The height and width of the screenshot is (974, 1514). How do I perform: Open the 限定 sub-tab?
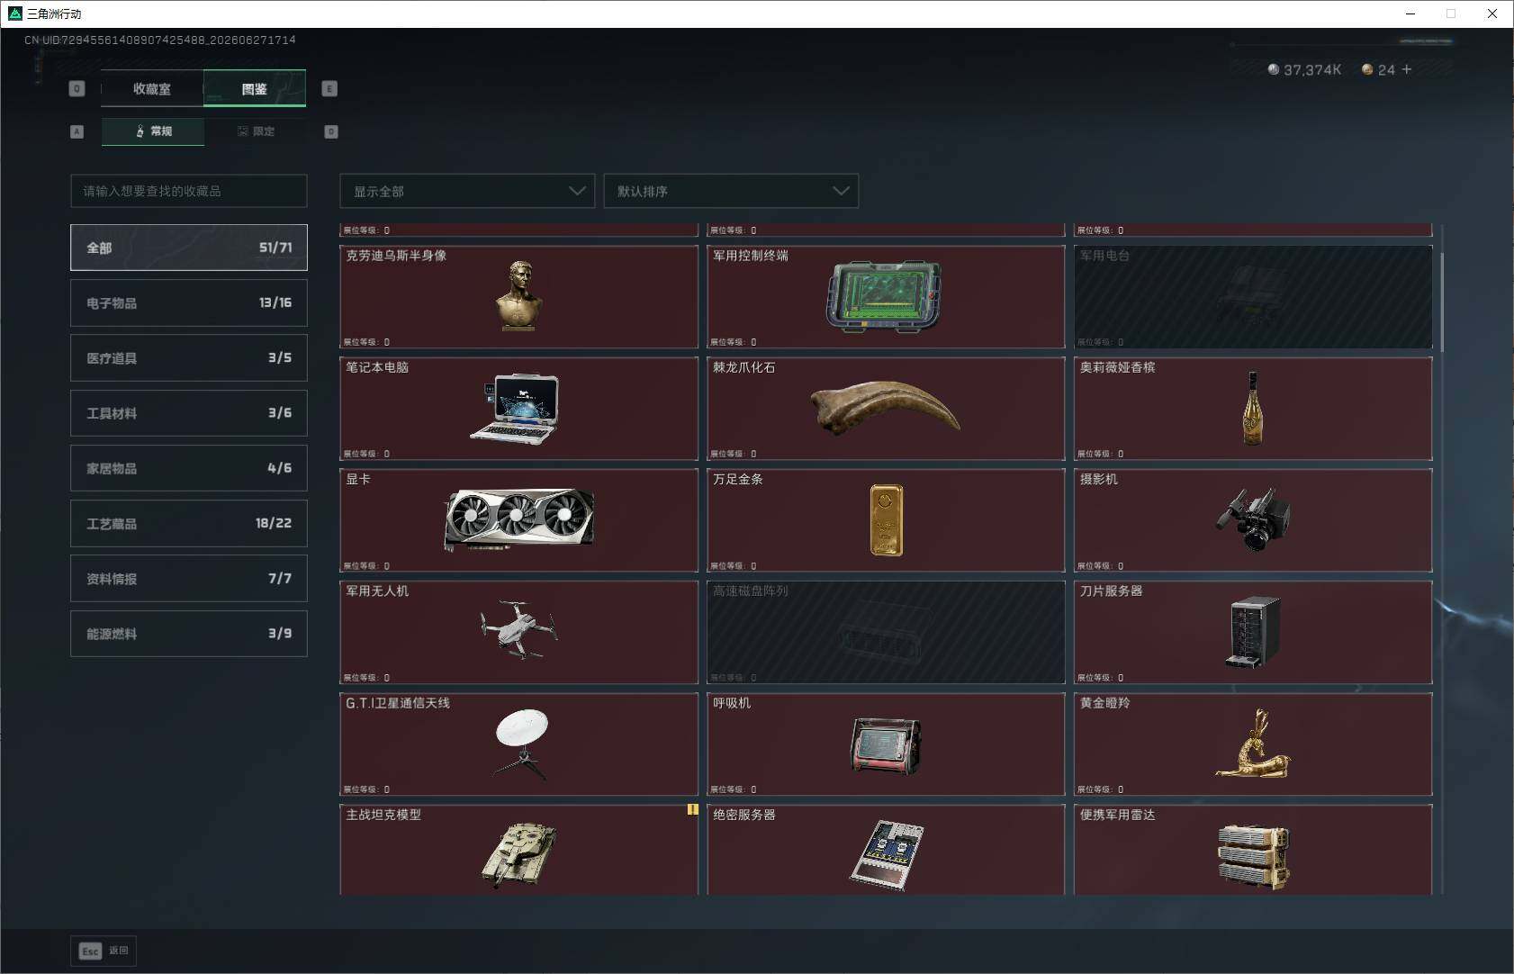256,131
